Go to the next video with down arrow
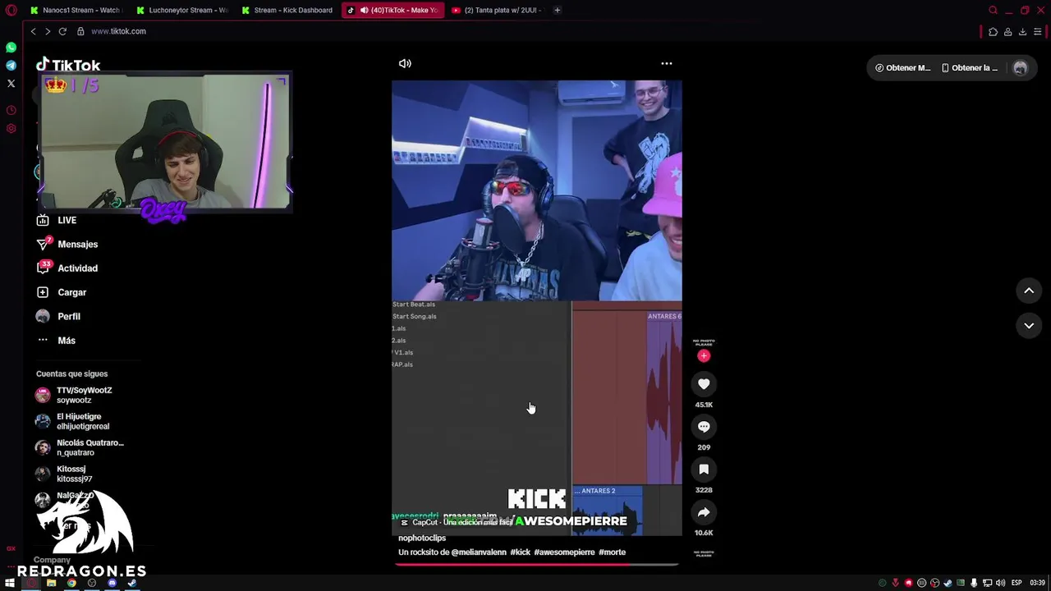1051x591 pixels. tap(1029, 325)
